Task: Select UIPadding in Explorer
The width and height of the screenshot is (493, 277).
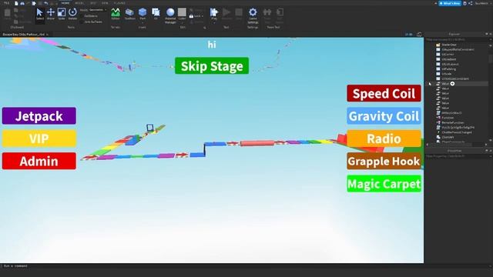Action: point(448,69)
